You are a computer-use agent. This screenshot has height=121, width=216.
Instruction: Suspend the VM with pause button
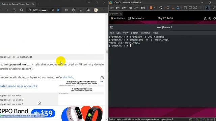(151, 8)
